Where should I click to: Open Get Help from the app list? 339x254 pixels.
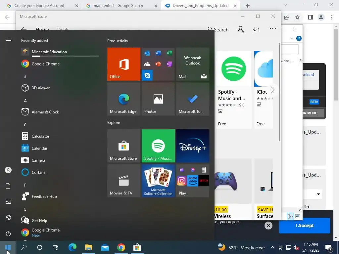60,221
